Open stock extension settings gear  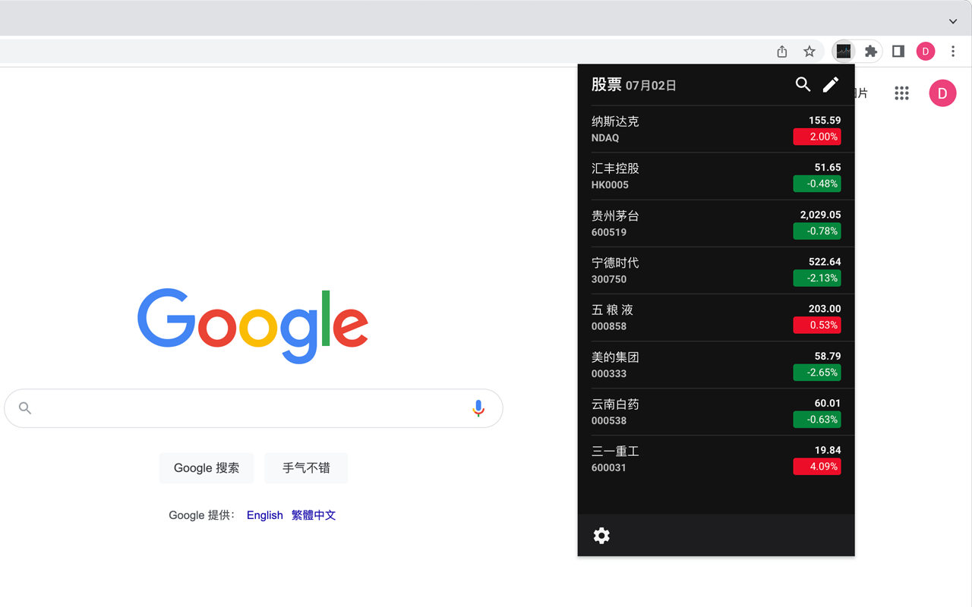pyautogui.click(x=601, y=536)
